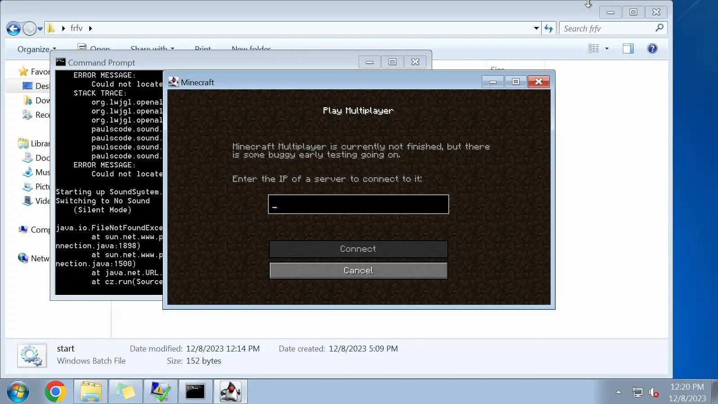Show hidden system tray icons

(x=618, y=392)
